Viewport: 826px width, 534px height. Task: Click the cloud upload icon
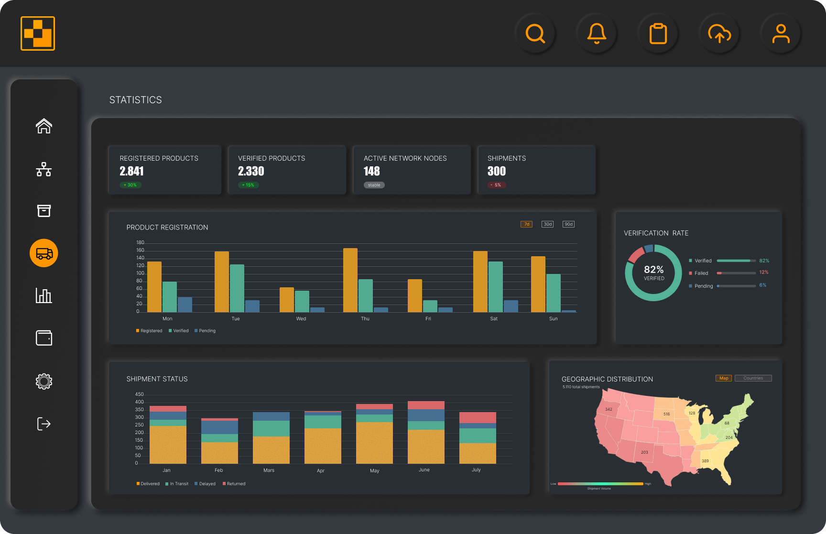719,33
